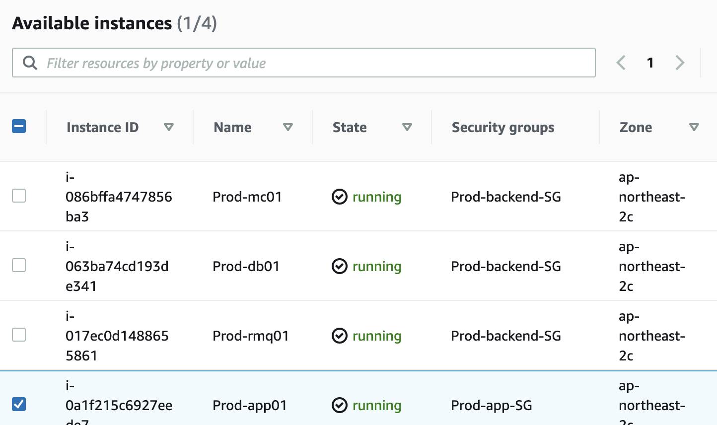Click the Prod-backend-SG text for Prod-mc01
Image resolution: width=717 pixels, height=425 pixels.
click(505, 197)
